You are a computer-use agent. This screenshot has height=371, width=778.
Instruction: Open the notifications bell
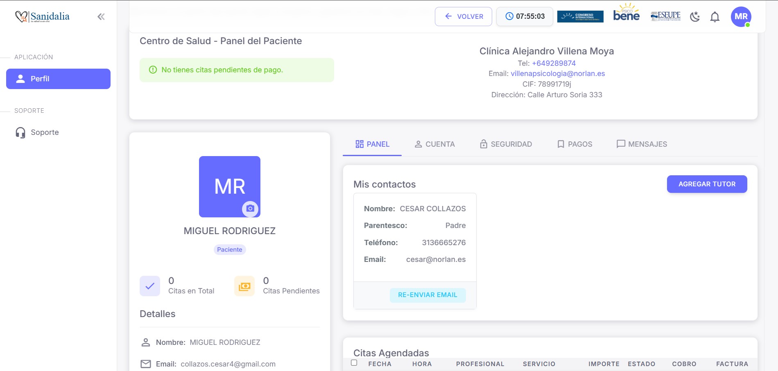[715, 17]
